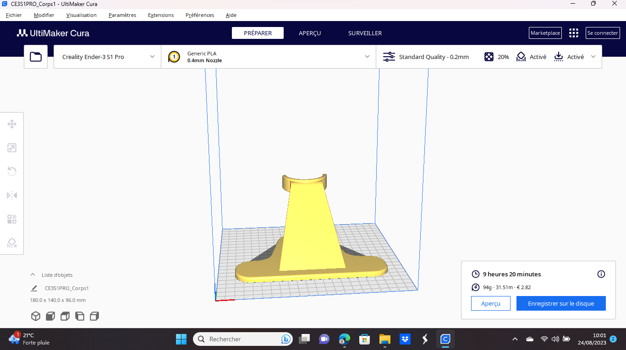Image resolution: width=626 pixels, height=350 pixels.
Task: Open Wi-Fi network settings in system tray
Action: coord(544,339)
